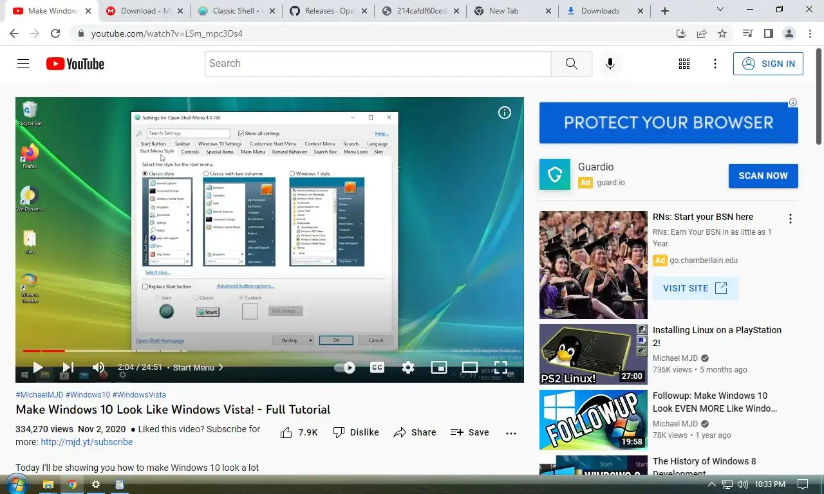
Task: Show video info card icon
Action: 505,113
